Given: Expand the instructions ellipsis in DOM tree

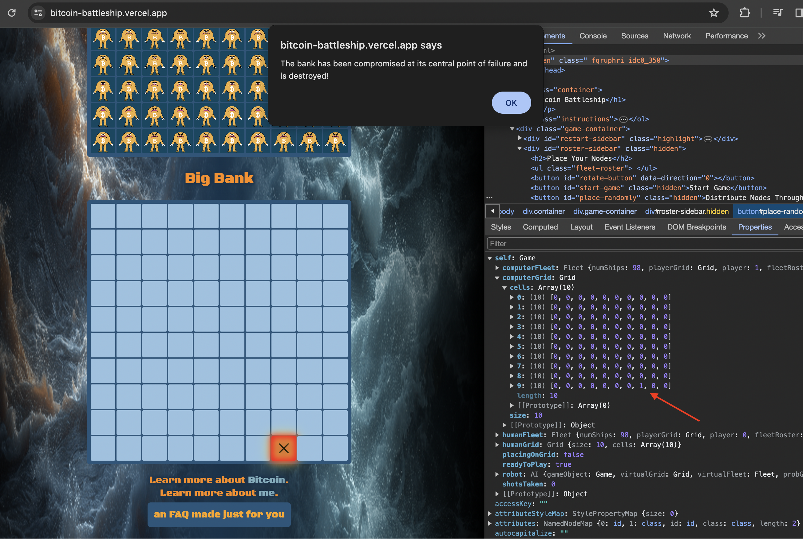Looking at the screenshot, I should [623, 119].
